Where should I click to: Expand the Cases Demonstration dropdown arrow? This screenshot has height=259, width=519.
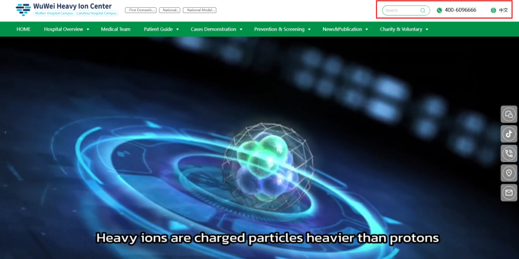[x=241, y=29]
